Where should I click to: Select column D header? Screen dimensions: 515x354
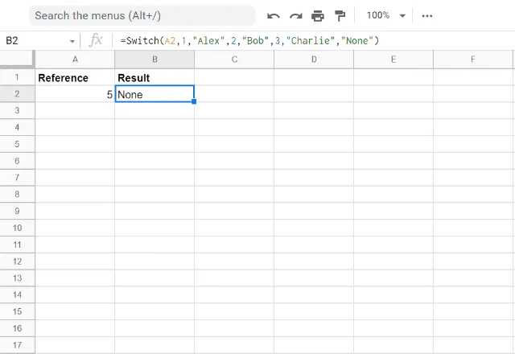(313, 59)
